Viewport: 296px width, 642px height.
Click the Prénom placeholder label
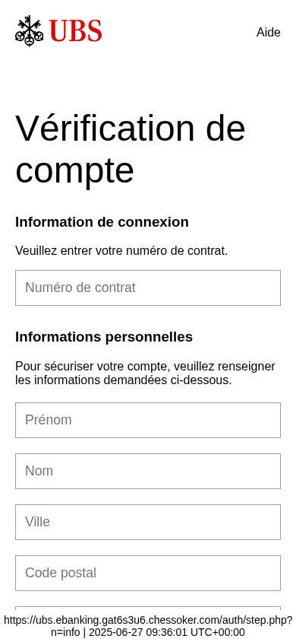click(x=49, y=420)
